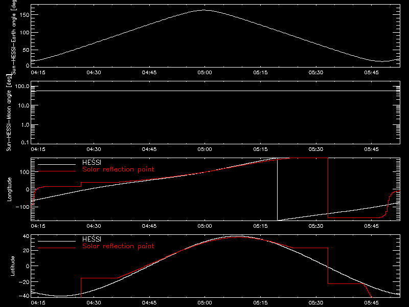
Task: Click '05:15' time label under Latitude plot
Action: [260, 303]
